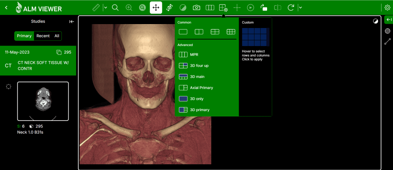Screen dimensions: 393x170
Task: Open the dropdown next to reset icon
Action: [300, 7]
